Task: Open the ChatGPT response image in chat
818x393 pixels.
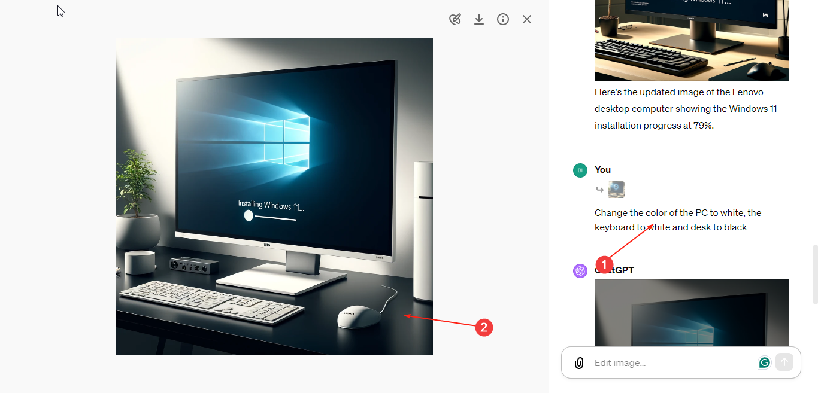Action: pyautogui.click(x=692, y=313)
